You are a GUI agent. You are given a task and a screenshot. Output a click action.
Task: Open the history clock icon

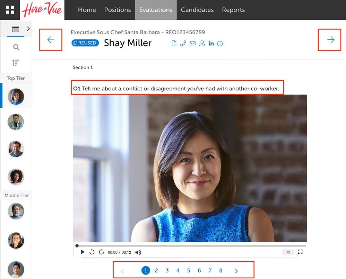point(220,44)
